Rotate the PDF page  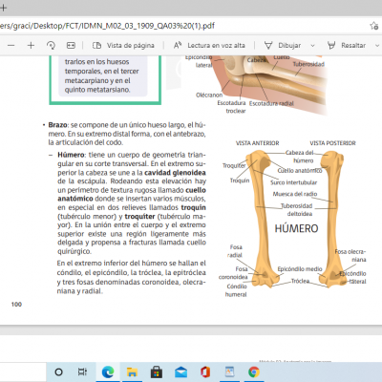coord(51,46)
